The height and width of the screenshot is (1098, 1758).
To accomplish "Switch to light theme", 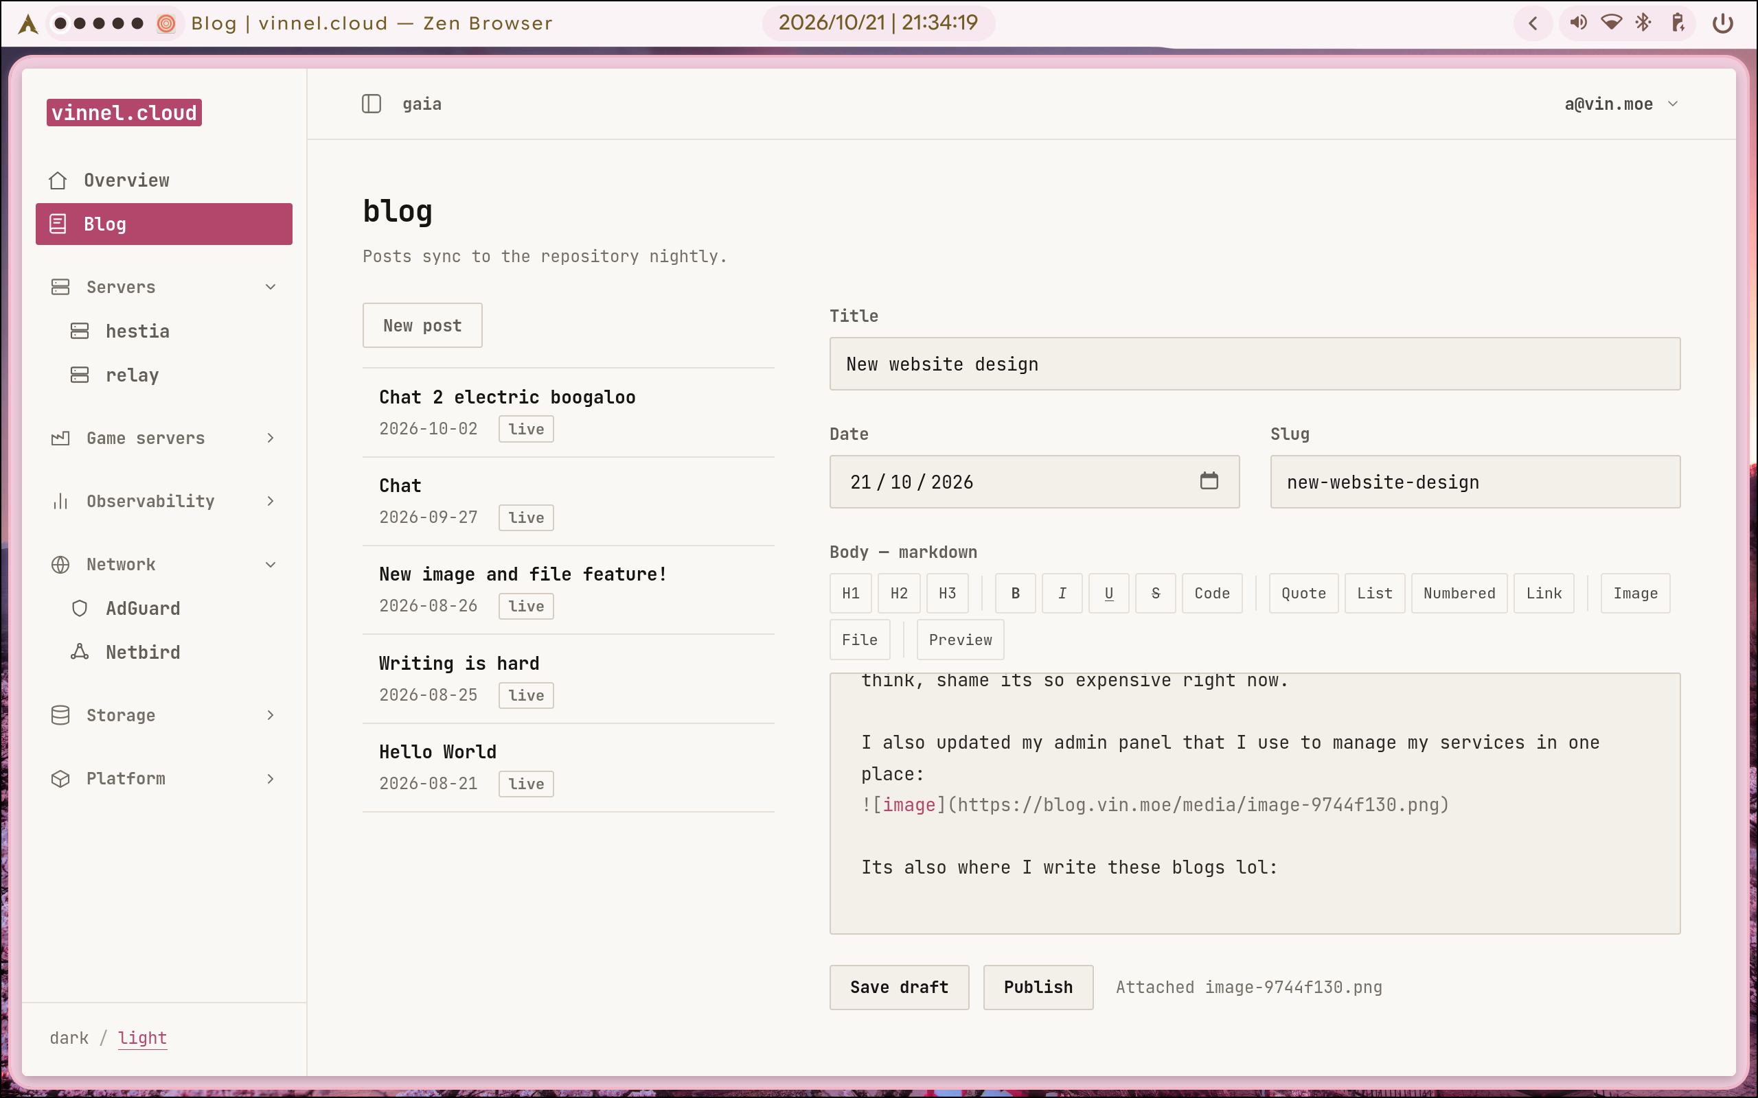I will click(x=142, y=1038).
